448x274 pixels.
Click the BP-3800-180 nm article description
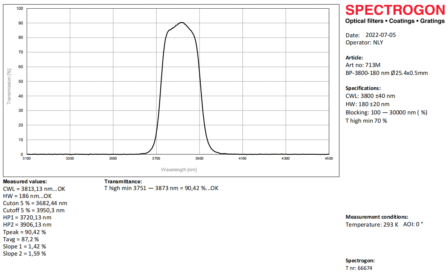[x=387, y=73]
